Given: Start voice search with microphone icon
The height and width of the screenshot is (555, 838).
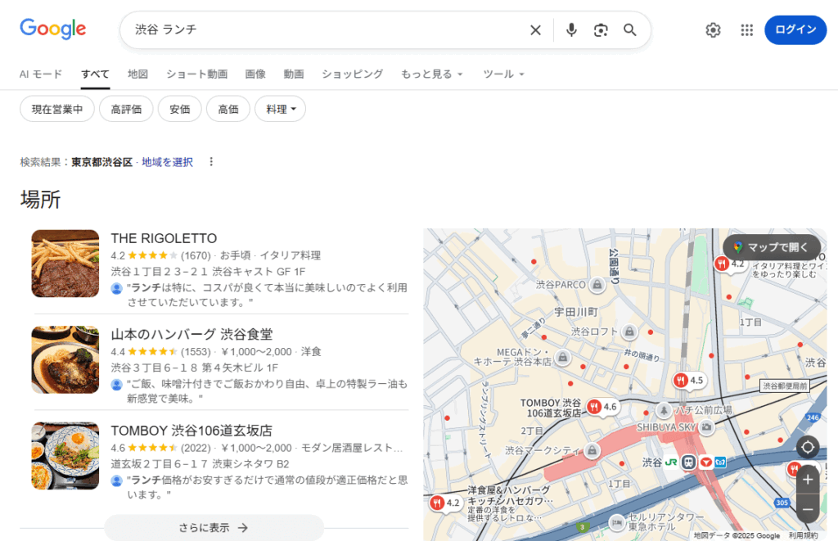Looking at the screenshot, I should click(571, 30).
